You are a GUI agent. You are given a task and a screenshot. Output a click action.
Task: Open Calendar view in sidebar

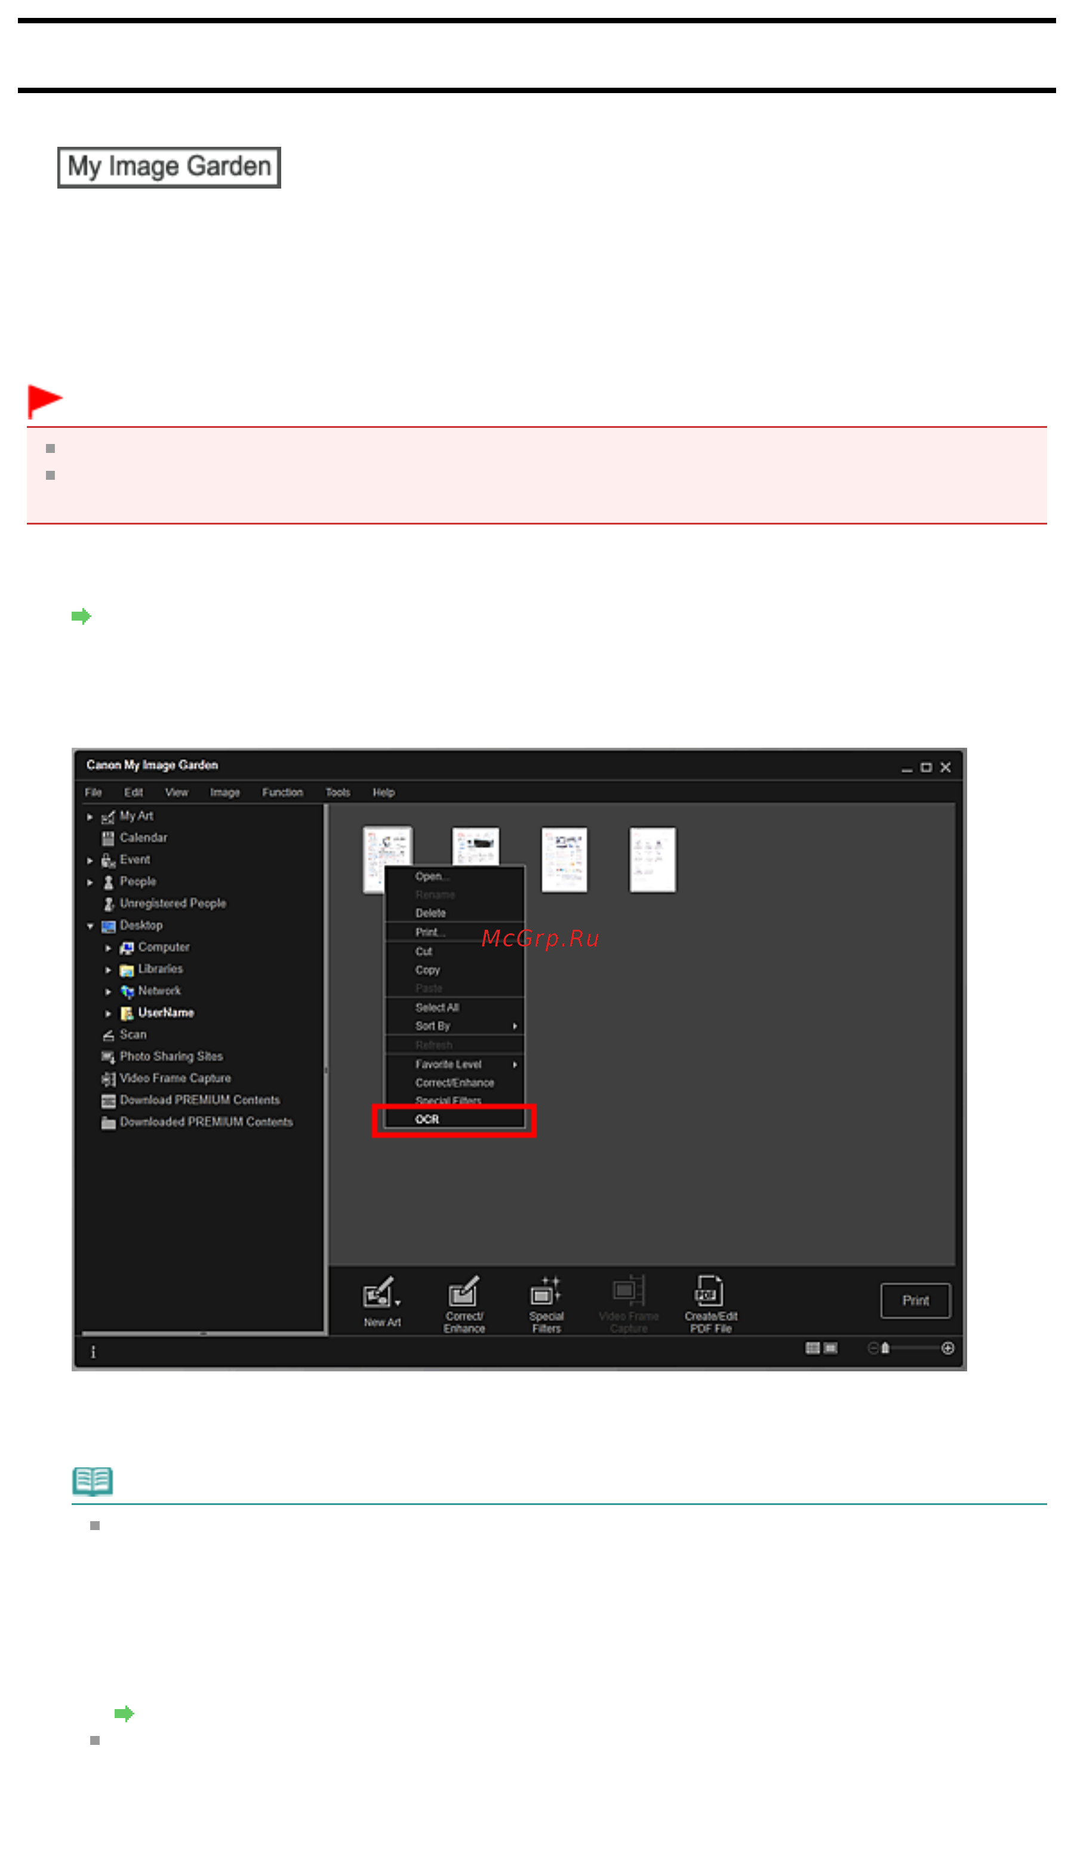point(143,838)
